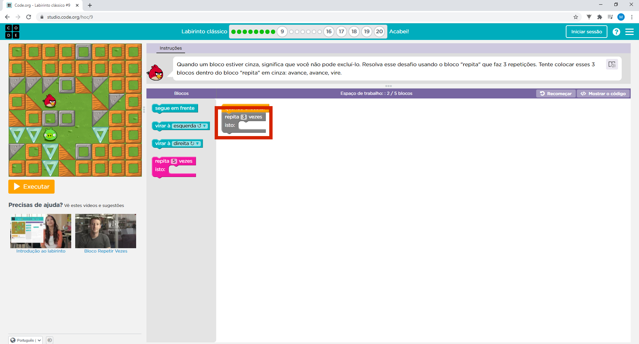Image resolution: width=639 pixels, height=344 pixels.
Task: Click the Labirinto clássico title
Action: click(x=204, y=32)
